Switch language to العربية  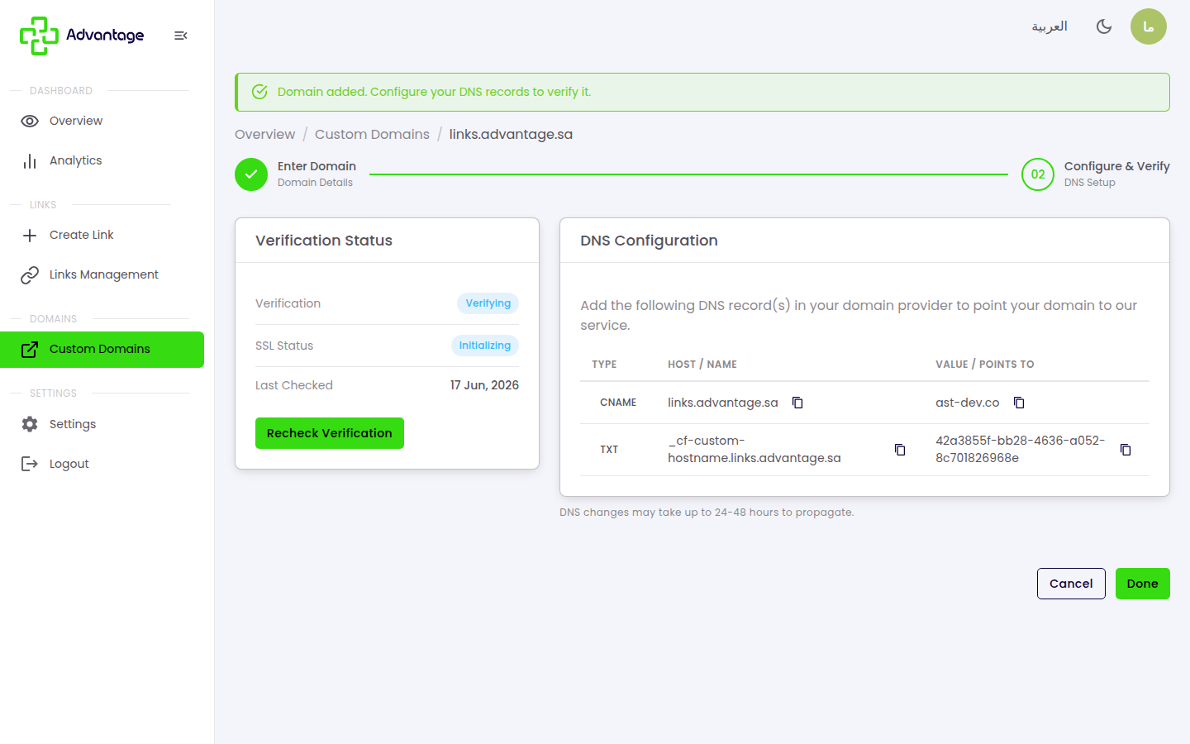[x=1050, y=26]
